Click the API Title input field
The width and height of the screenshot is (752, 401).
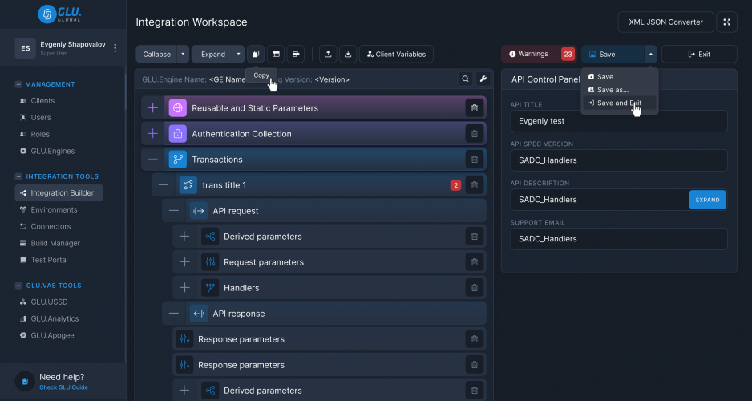pos(619,121)
